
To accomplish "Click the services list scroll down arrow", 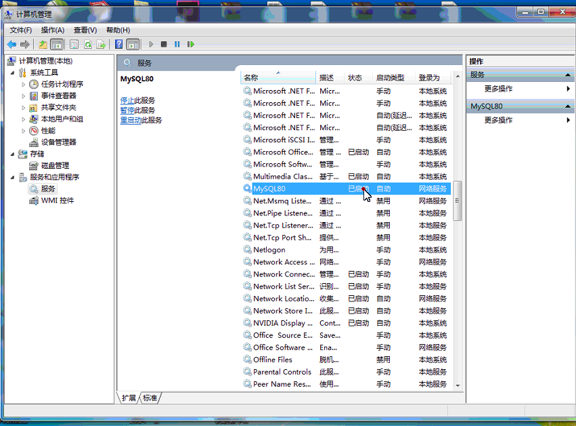I will pyautogui.click(x=458, y=385).
